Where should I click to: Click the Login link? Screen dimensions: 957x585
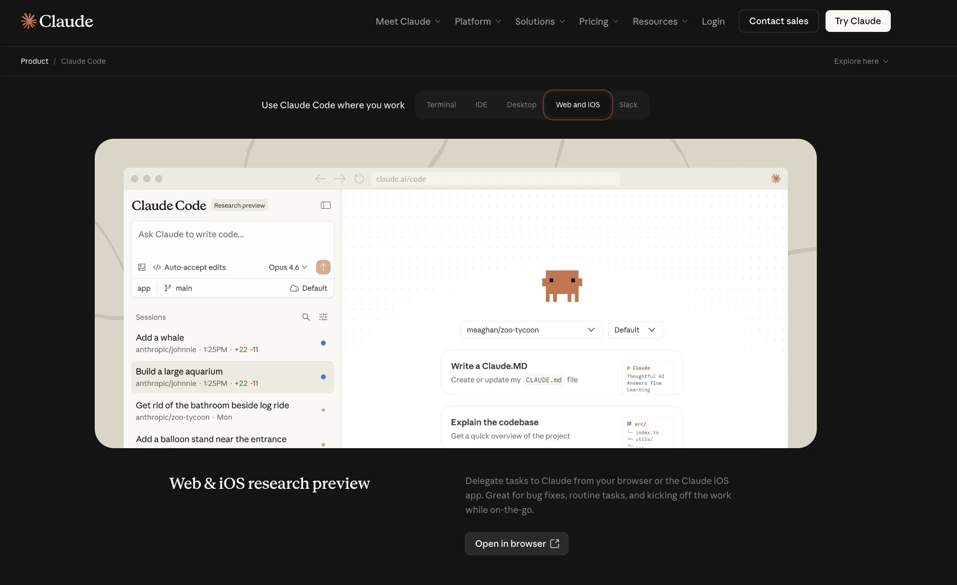click(x=713, y=21)
